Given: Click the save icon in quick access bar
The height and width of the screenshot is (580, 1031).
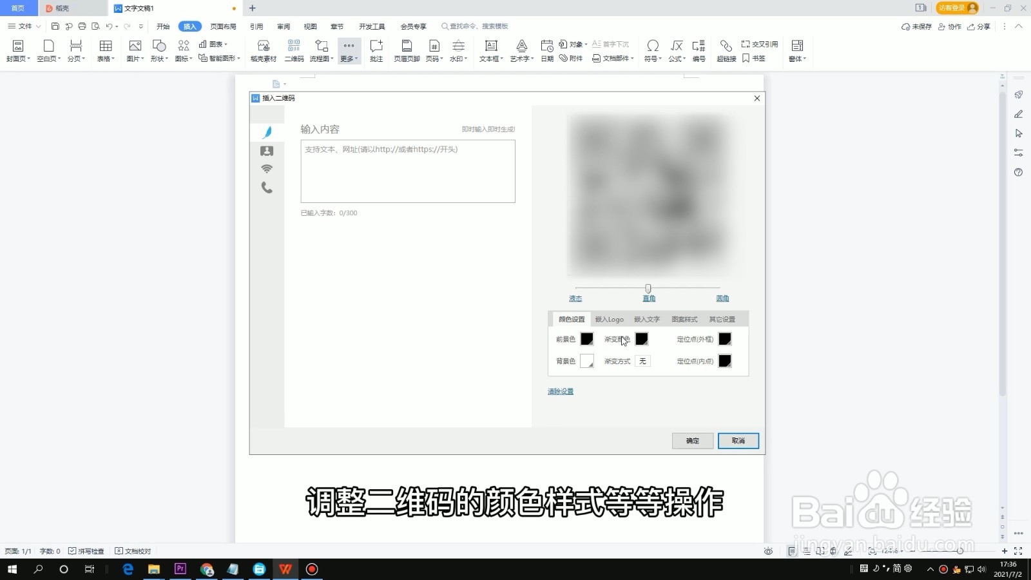Looking at the screenshot, I should [x=55, y=26].
